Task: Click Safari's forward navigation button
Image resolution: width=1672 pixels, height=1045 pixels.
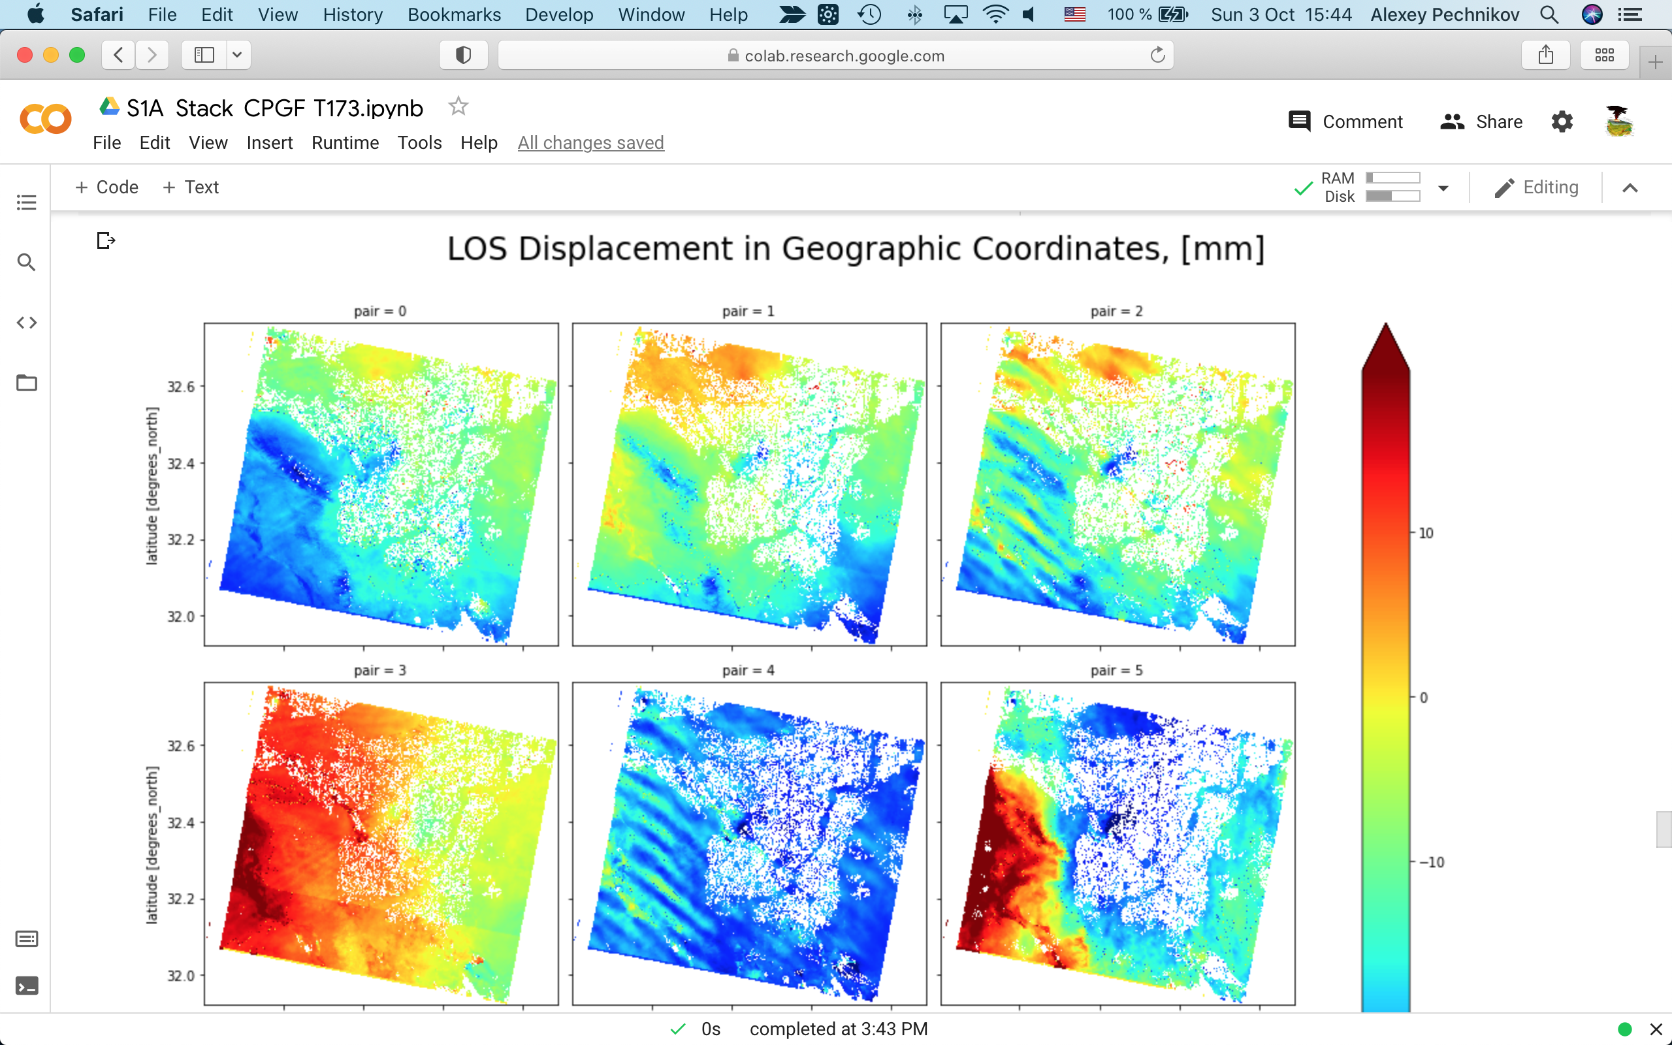Action: [x=152, y=55]
